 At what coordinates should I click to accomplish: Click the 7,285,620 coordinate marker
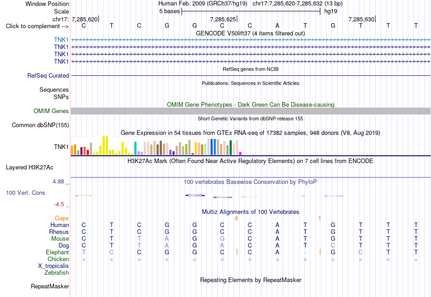tap(85, 19)
